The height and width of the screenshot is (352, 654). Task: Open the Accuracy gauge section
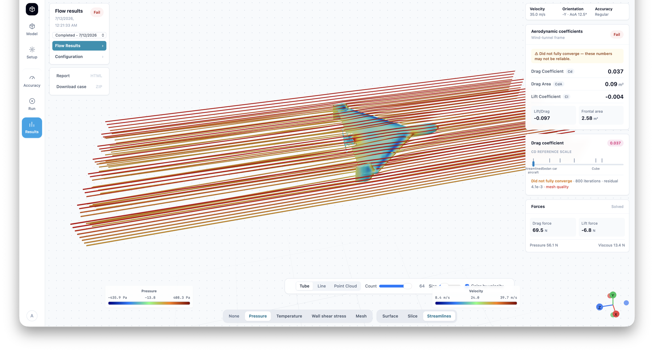click(32, 81)
